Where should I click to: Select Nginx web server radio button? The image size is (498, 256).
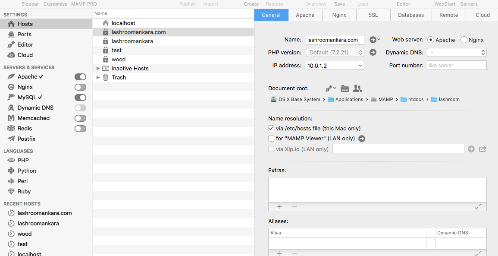coord(464,40)
